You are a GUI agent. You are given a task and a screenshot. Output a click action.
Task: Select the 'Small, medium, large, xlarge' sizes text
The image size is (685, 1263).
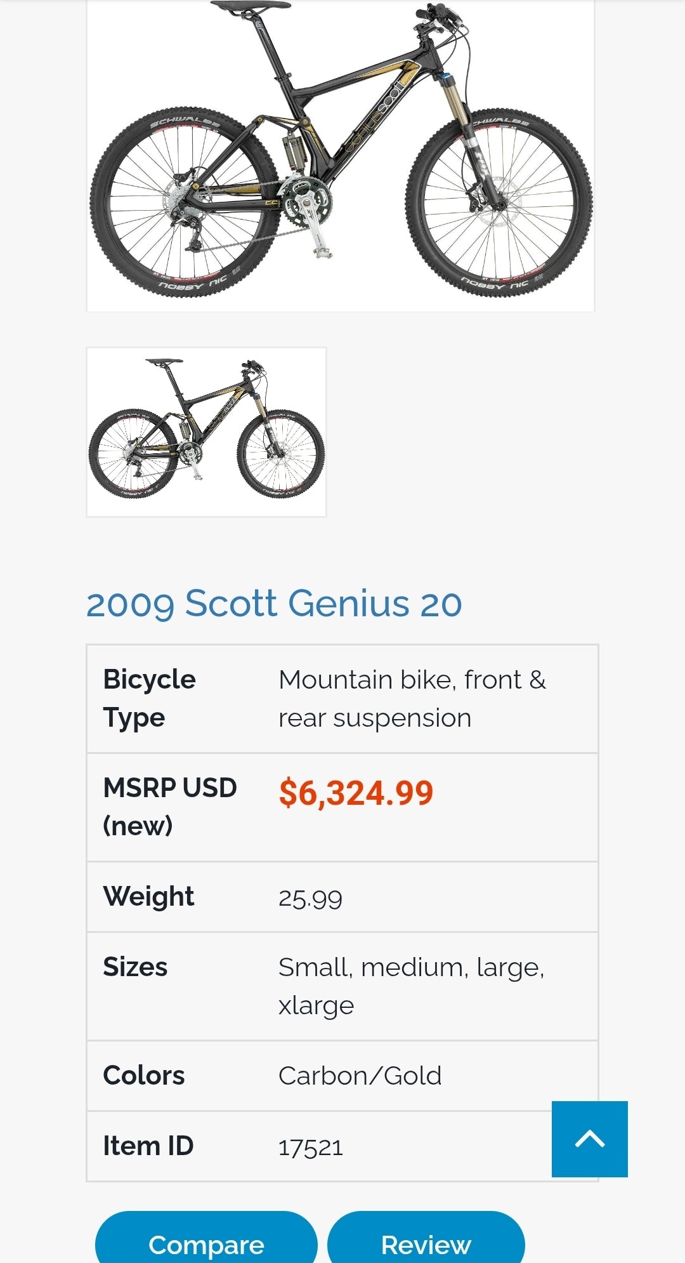tap(411, 986)
